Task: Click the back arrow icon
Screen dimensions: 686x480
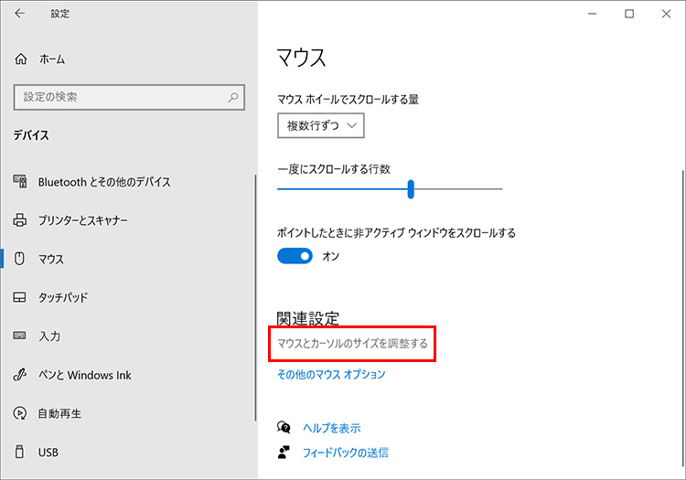Action: pos(20,14)
